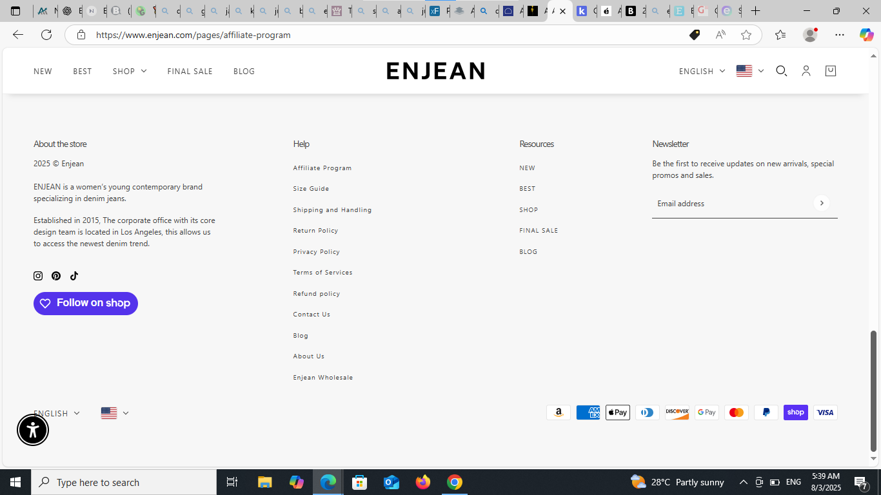Image resolution: width=881 pixels, height=495 pixels.
Task: Click the Visa payment icon
Action: click(826, 412)
